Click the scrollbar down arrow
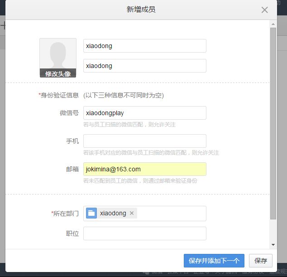The height and width of the screenshot is (277, 287). [x=273, y=245]
